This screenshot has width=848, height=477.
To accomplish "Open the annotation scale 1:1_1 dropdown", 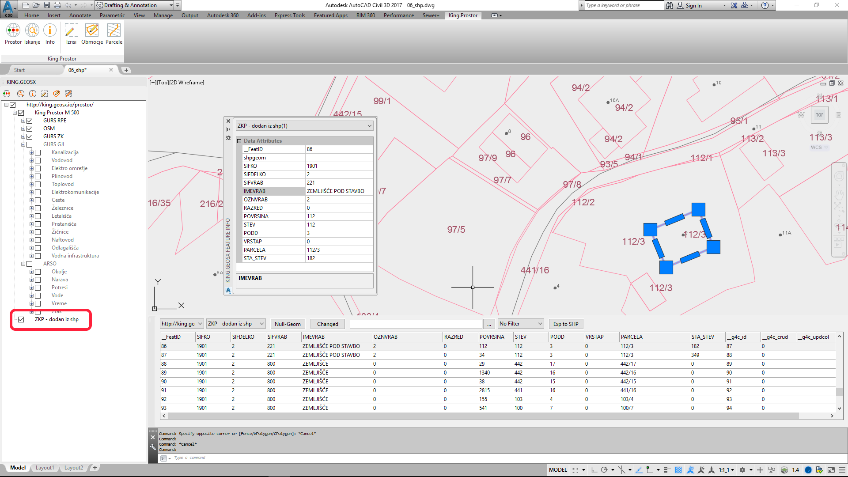I will [x=726, y=470].
